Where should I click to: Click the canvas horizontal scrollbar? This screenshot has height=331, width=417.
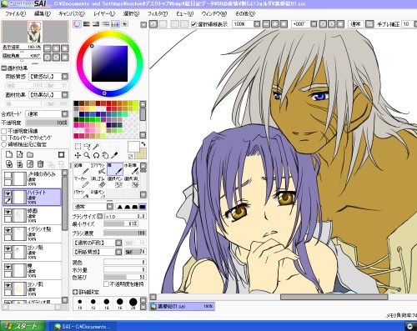coord(283,297)
